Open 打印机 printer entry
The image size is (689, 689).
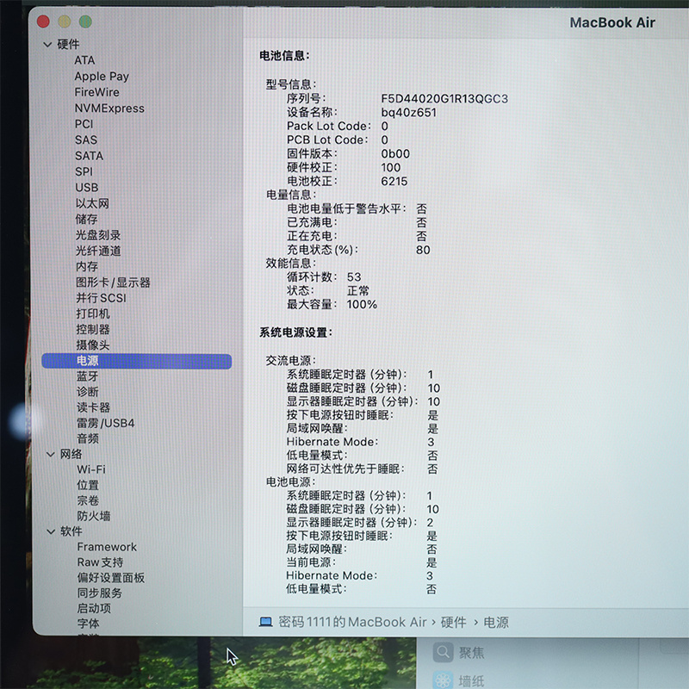click(x=93, y=313)
